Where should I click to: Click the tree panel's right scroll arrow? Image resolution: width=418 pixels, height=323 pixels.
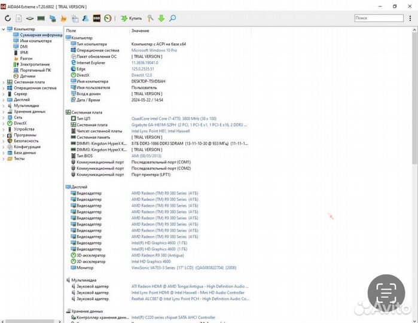60,321
